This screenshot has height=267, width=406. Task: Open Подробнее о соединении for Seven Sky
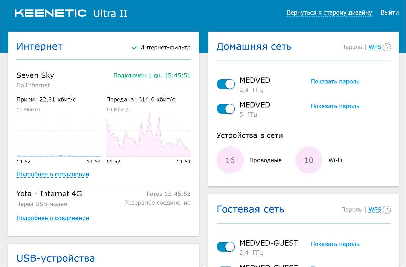[x=53, y=175]
